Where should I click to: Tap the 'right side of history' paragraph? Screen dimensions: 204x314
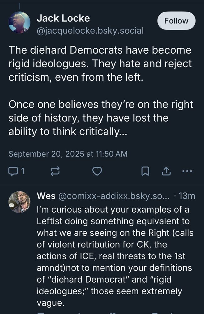(101, 118)
